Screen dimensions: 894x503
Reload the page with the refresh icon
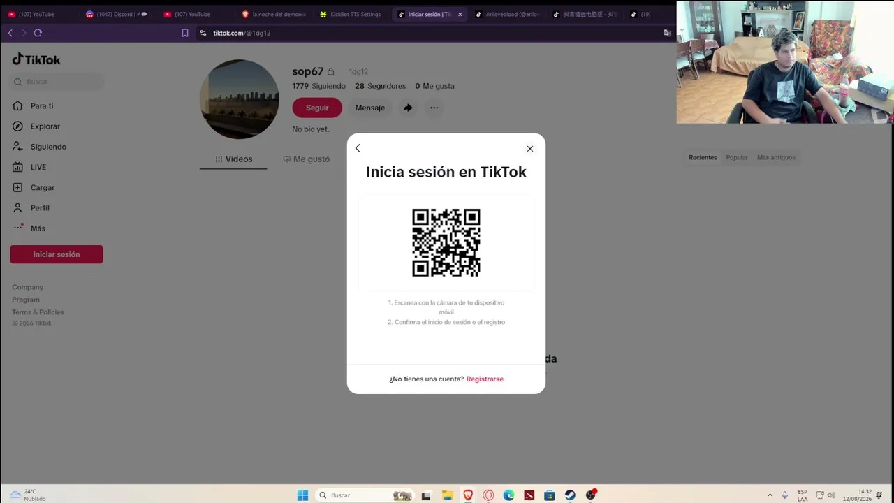pos(38,33)
